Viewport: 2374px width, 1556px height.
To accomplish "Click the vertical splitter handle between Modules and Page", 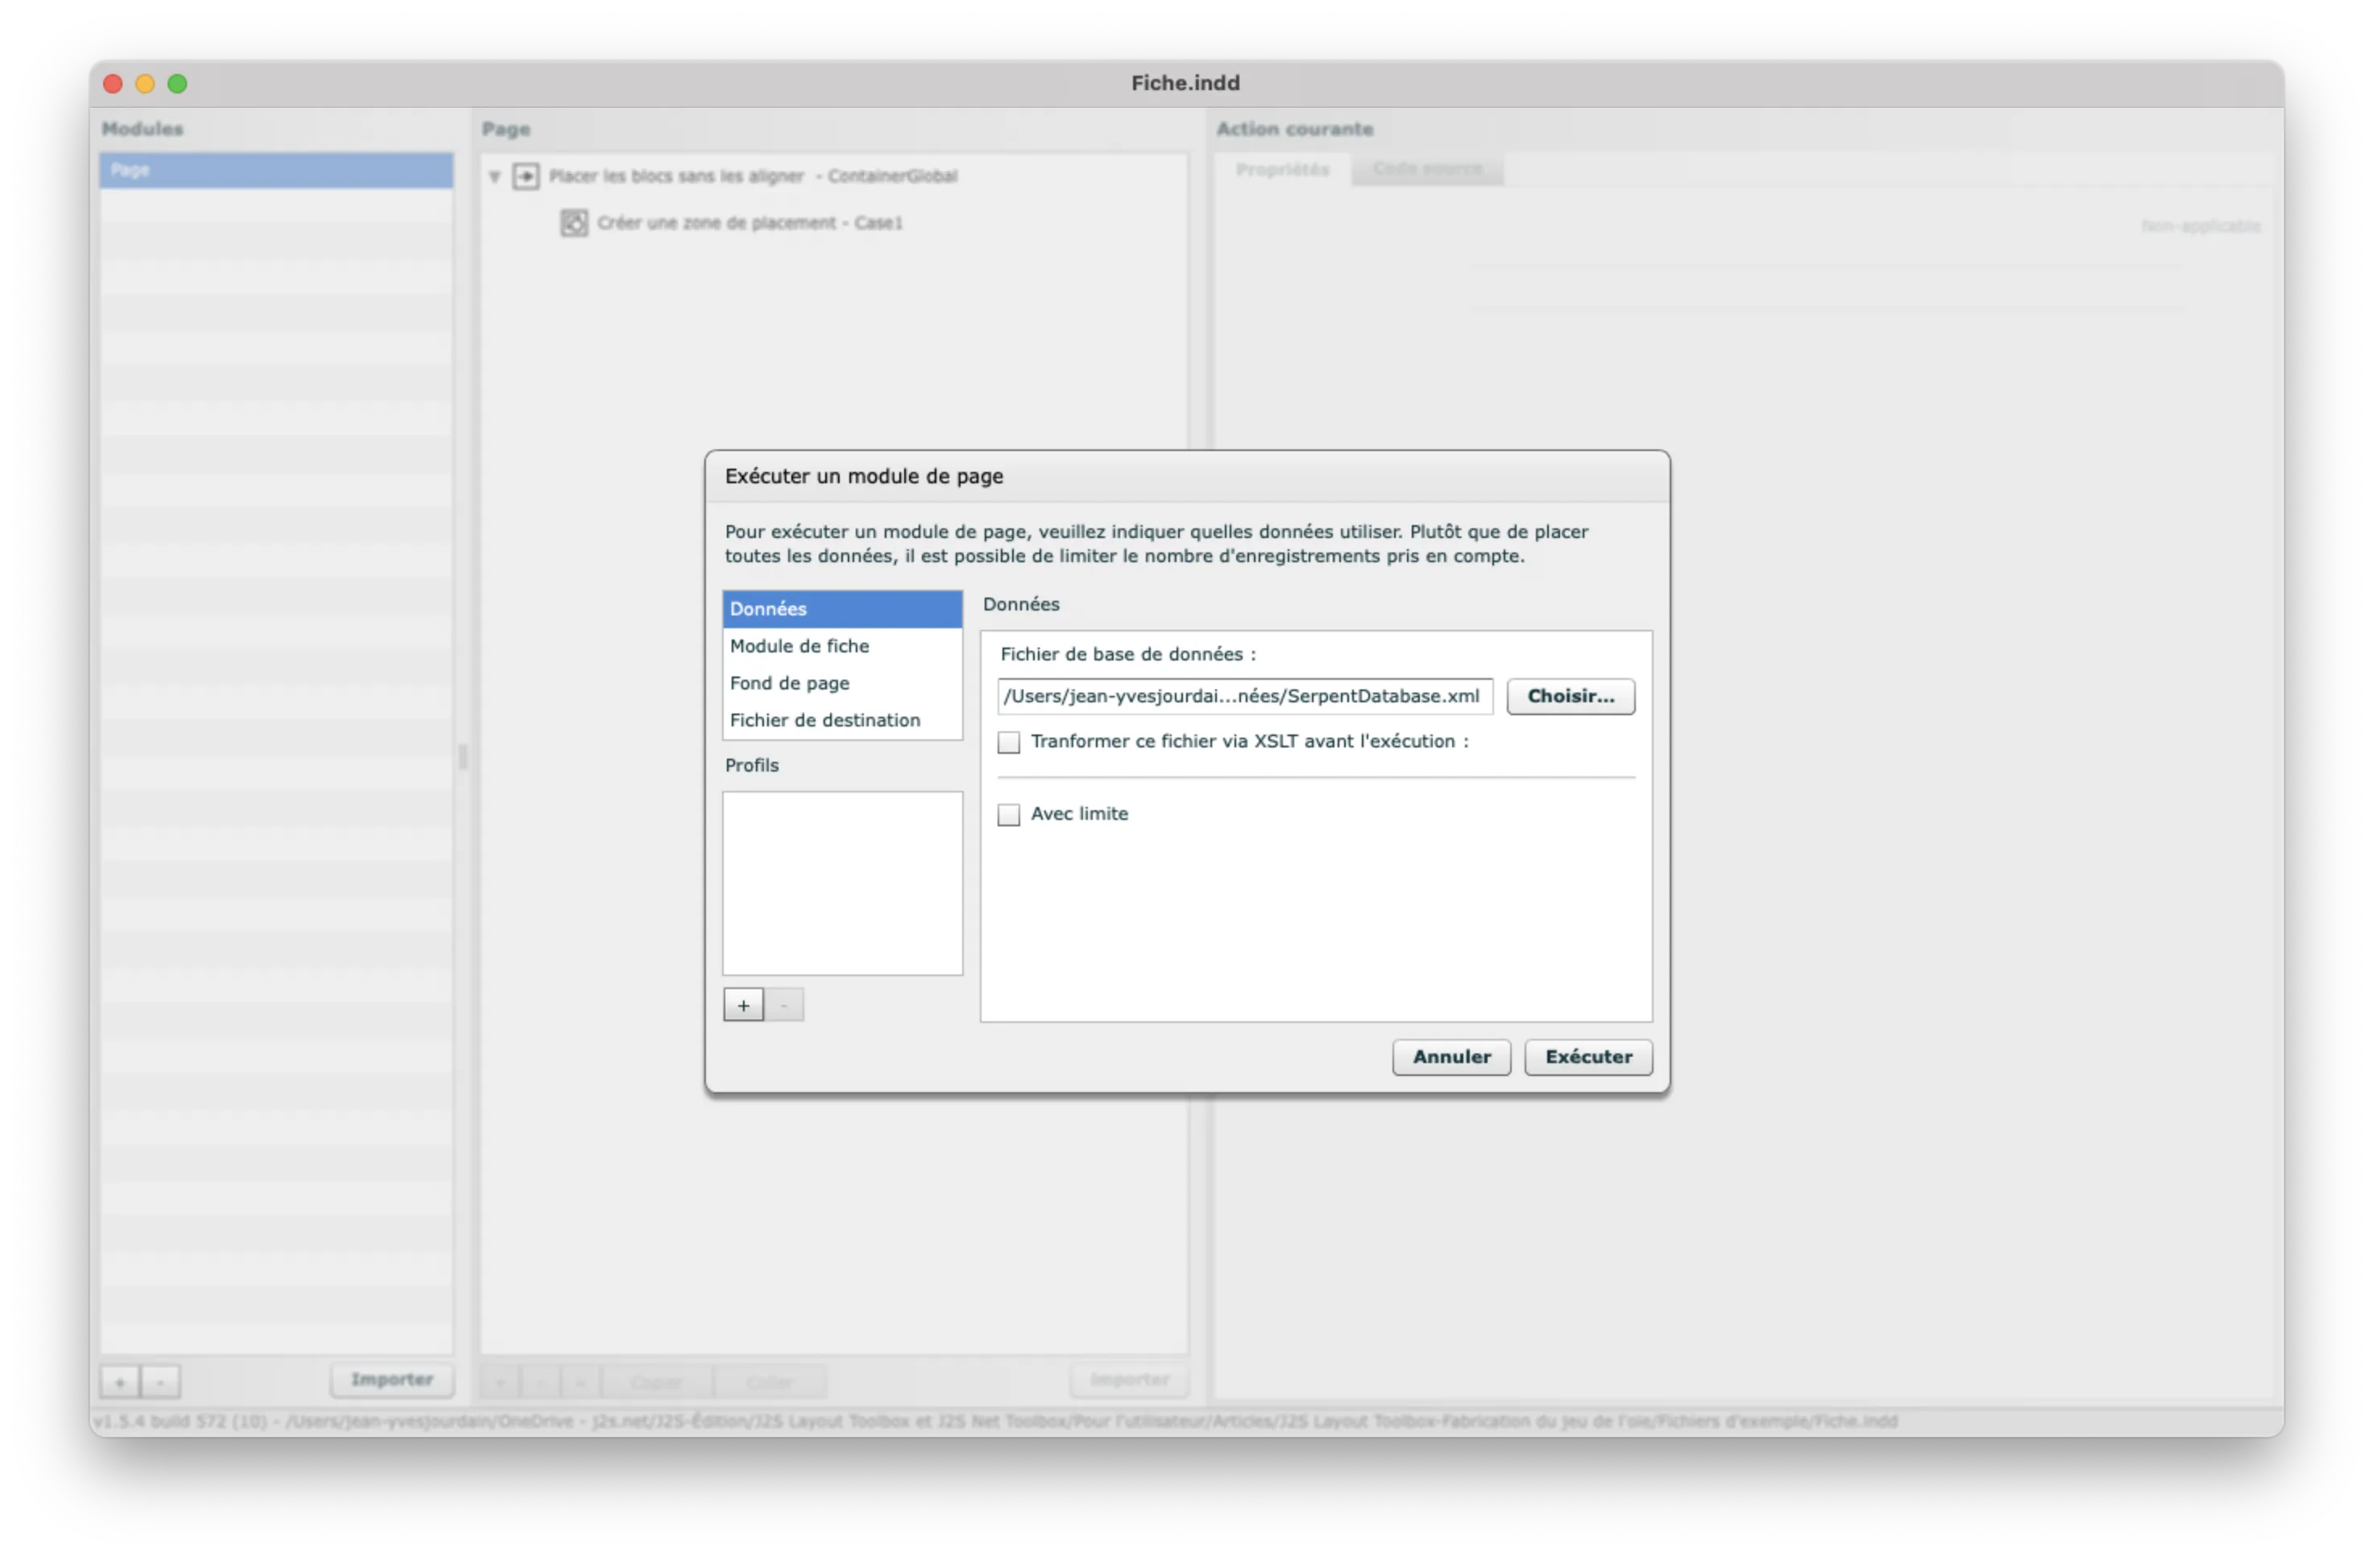I will pos(463,758).
